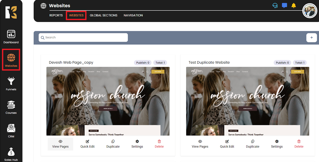Go to Courses in the sidebar
The image size is (319, 162).
point(11,107)
